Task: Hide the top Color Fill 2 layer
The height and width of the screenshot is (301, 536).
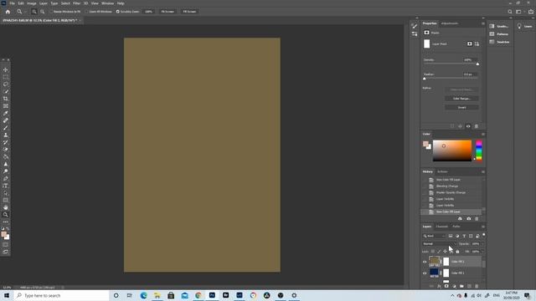Action: (425, 262)
